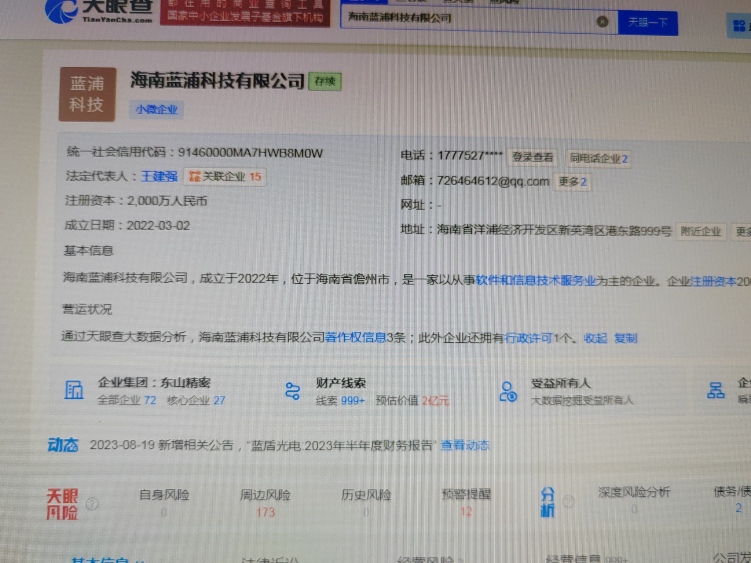This screenshot has width=751, height=563.
Task: Click the 天眼一下 search button
Action: click(648, 23)
